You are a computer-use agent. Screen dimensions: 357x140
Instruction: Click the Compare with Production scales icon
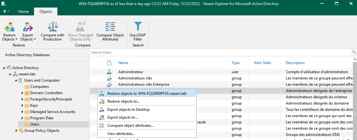53,27
